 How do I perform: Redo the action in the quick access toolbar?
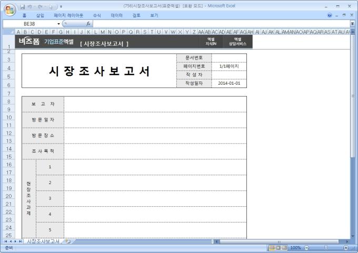click(x=40, y=7)
